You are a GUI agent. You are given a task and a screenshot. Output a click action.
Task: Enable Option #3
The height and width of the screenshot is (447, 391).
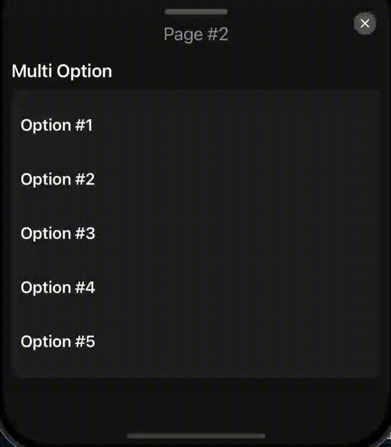pos(58,233)
